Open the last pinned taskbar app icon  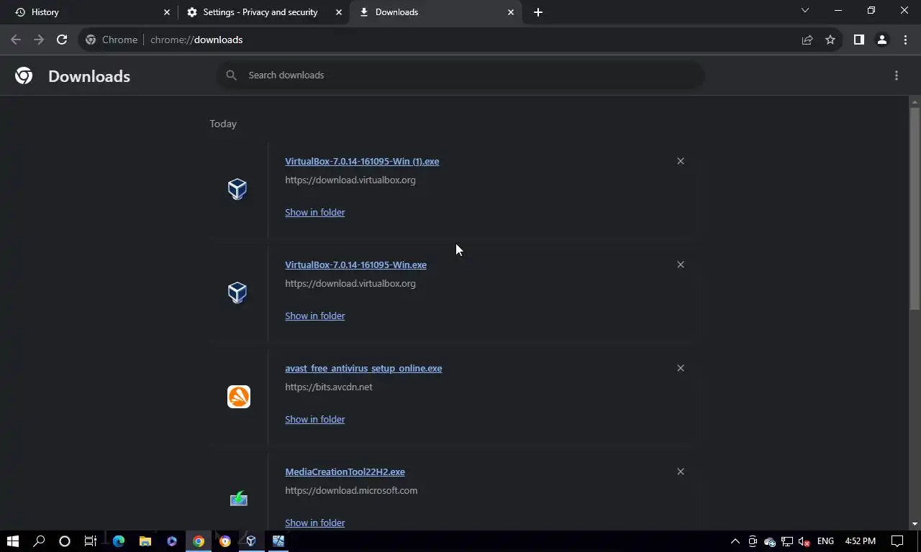[x=278, y=541]
